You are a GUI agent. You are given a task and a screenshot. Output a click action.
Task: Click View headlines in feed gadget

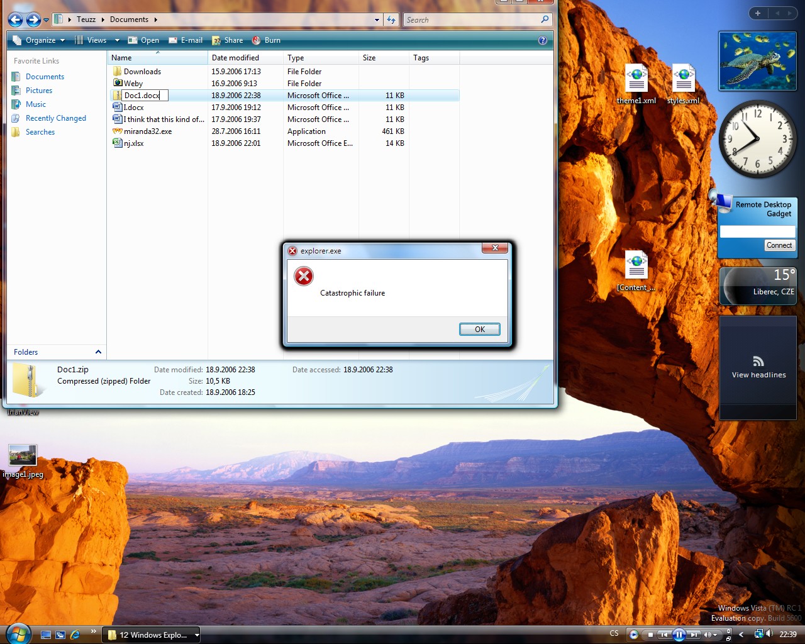coord(758,375)
